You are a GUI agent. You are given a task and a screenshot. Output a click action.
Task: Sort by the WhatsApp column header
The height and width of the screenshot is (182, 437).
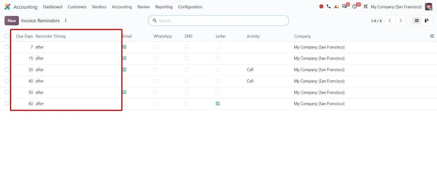coord(163,36)
